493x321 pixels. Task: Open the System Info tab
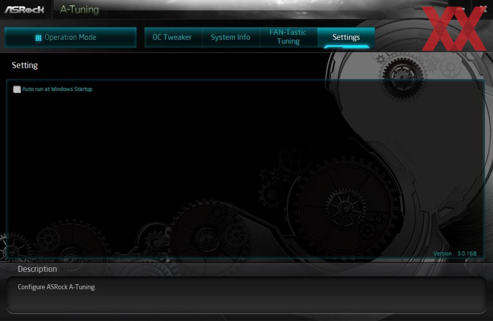[x=231, y=37]
